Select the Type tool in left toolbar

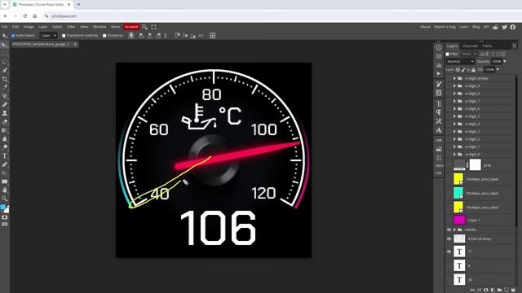click(5, 155)
